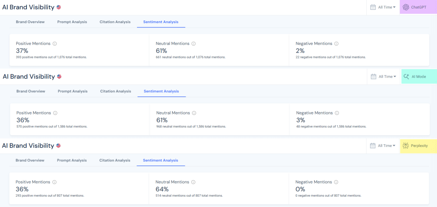Viewport: 437px width, 207px height.
Task: Click the Perplexity logo icon
Action: click(x=405, y=146)
